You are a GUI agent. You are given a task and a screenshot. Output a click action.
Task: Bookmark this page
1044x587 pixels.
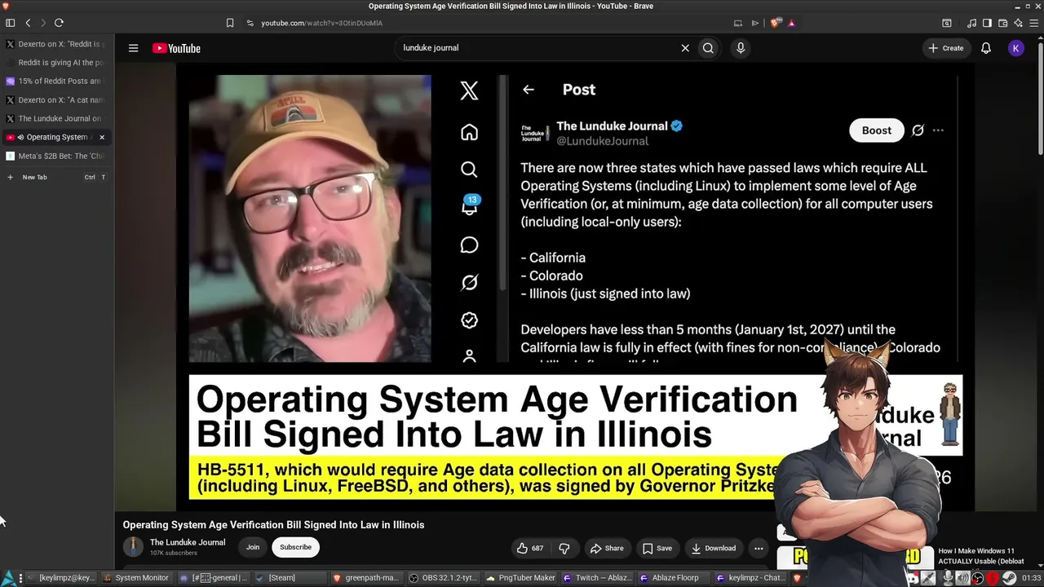coord(230,23)
